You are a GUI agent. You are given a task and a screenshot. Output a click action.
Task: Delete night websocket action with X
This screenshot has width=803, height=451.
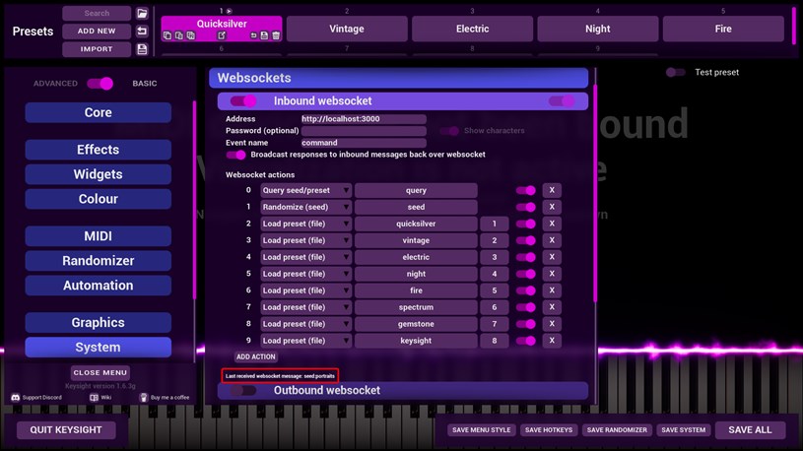click(x=552, y=274)
